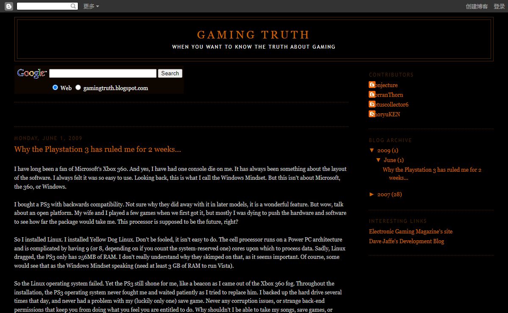Click the Interesting Links sidebar heading
This screenshot has height=313, width=508.
coord(398,221)
